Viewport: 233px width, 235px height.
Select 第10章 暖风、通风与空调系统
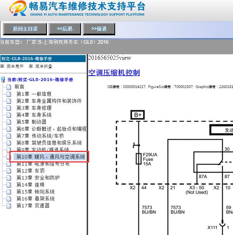point(51,157)
